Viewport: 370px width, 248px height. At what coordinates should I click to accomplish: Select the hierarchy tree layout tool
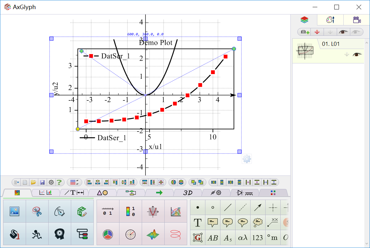pos(82,234)
